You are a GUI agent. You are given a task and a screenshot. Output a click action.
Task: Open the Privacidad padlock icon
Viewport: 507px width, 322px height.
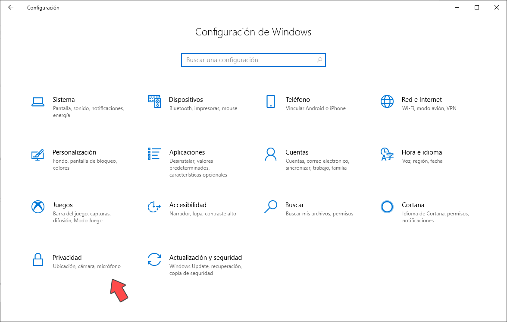coord(38,259)
